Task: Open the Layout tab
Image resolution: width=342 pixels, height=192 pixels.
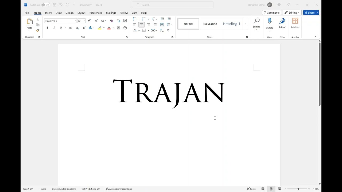Action: 81,13
